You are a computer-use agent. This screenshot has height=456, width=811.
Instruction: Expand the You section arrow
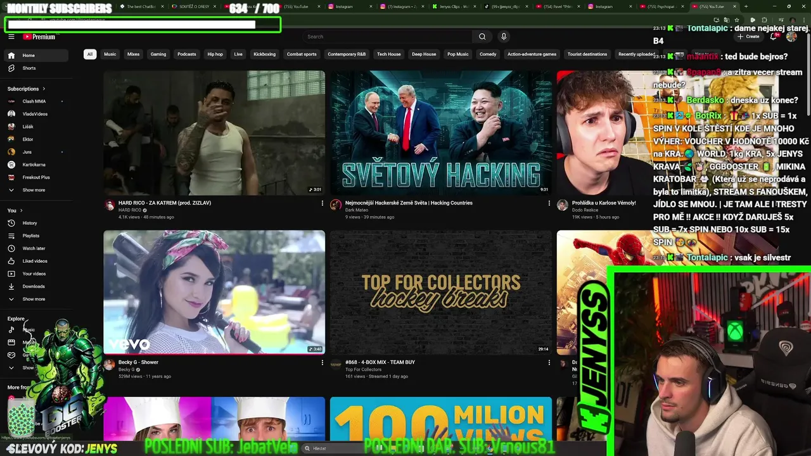click(22, 210)
